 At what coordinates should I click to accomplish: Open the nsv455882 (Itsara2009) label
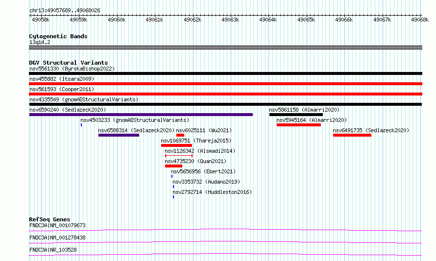tap(62, 79)
